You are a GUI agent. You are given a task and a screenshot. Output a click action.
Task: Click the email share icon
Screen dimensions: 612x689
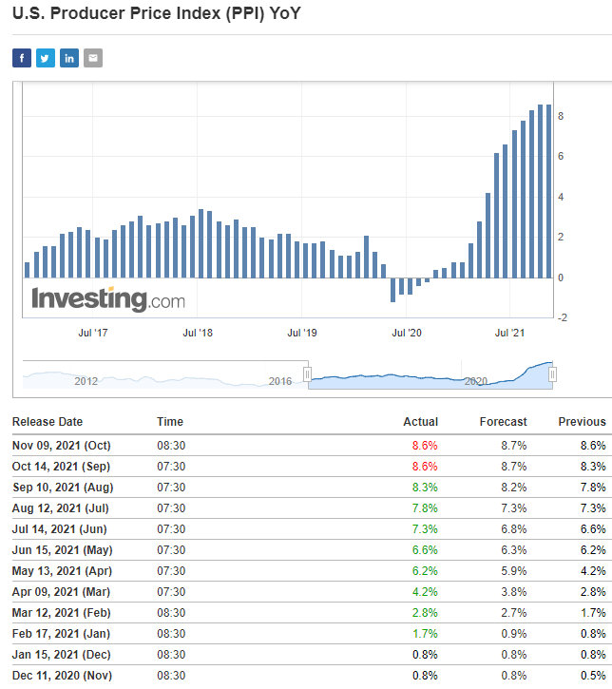(93, 58)
